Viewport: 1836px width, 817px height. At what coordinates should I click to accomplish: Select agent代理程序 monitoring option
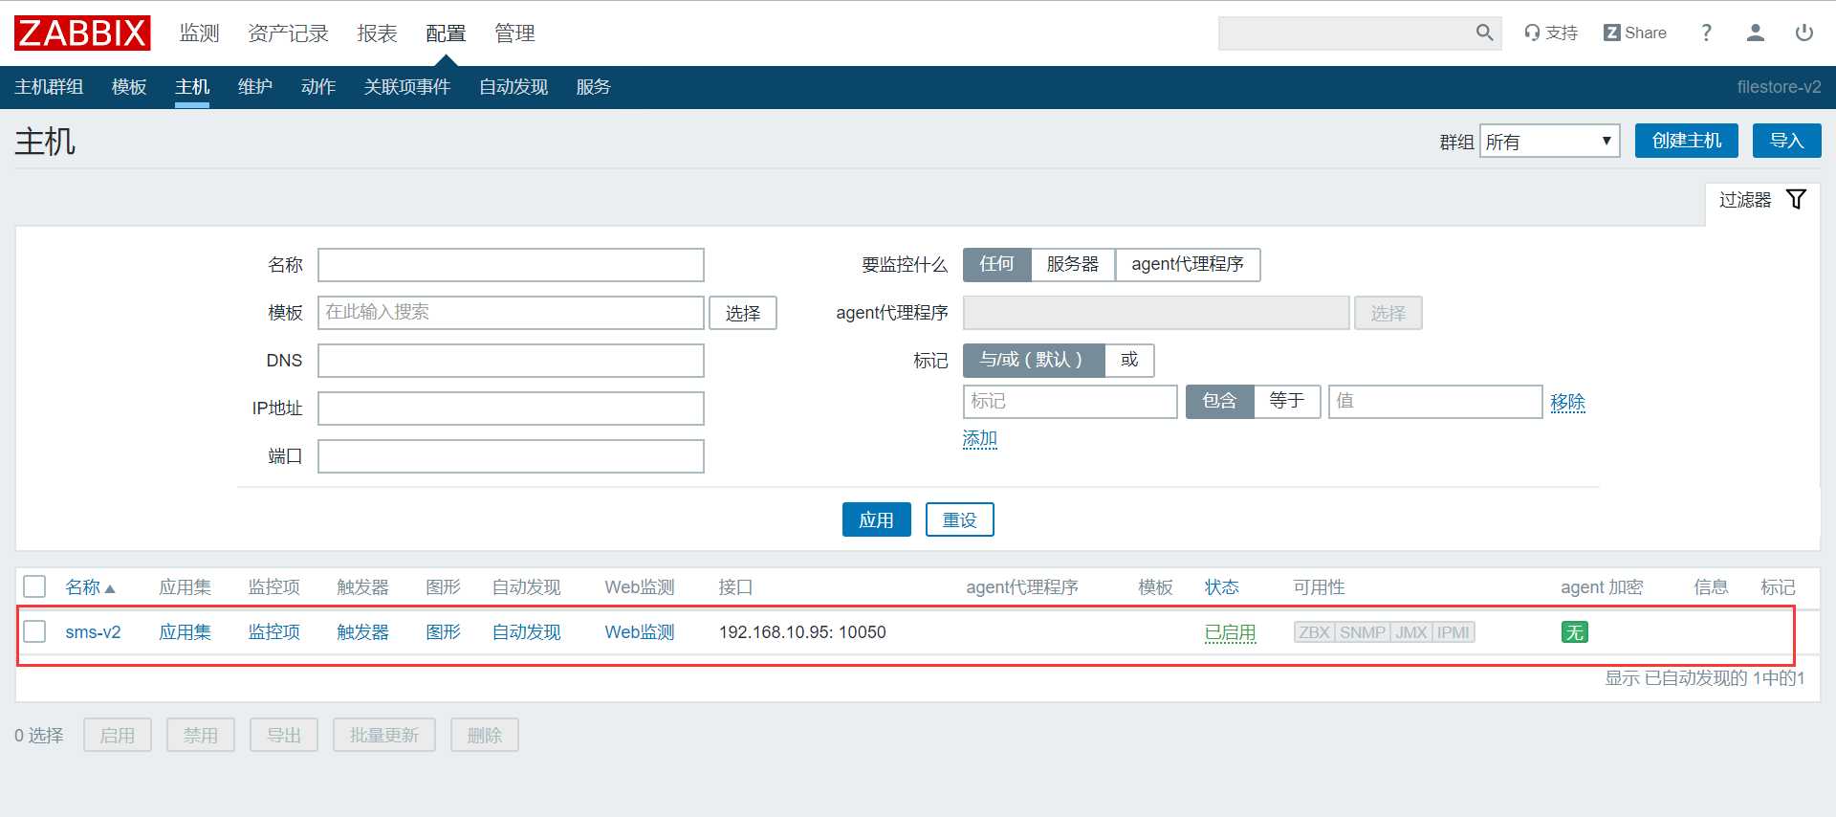(x=1188, y=264)
